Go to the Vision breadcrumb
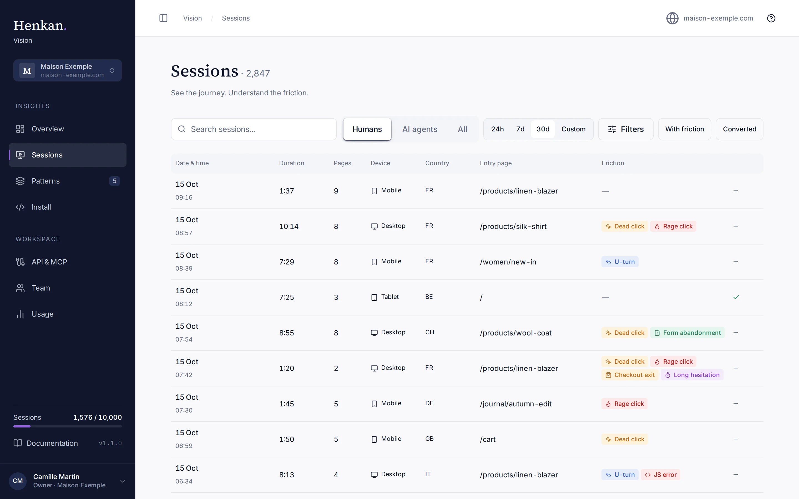 193,18
